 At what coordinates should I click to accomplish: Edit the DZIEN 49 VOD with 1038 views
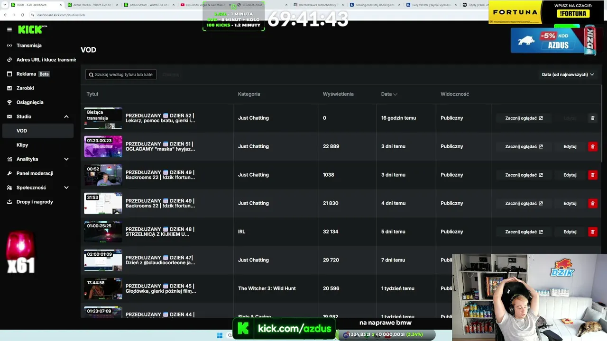click(570, 175)
